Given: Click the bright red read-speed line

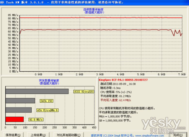Looking at the screenshot, I should pyautogui.click(x=101, y=18).
